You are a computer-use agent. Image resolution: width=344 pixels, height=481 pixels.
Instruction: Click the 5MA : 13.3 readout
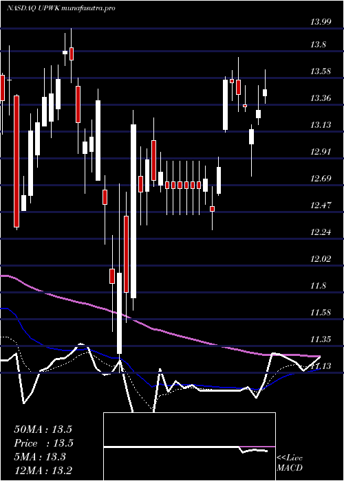click(40, 457)
